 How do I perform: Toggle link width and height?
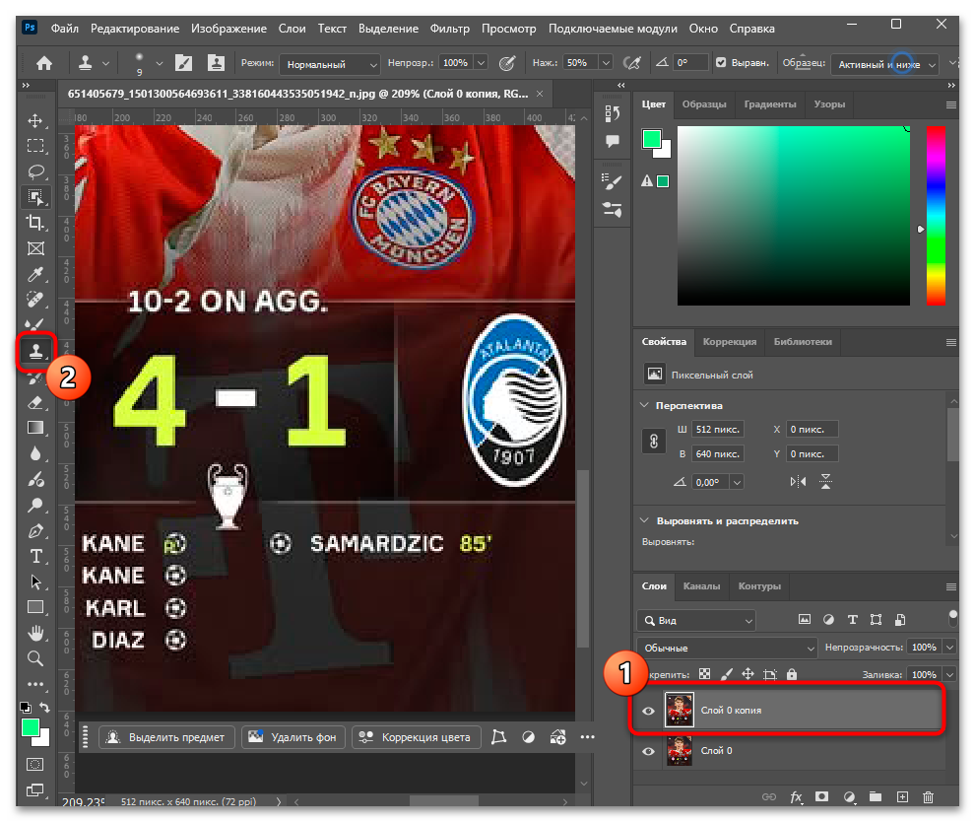pyautogui.click(x=654, y=442)
